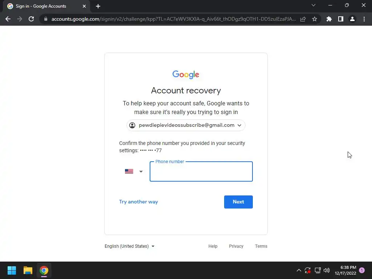Share this page from address bar
The height and width of the screenshot is (279, 372).
click(303, 19)
